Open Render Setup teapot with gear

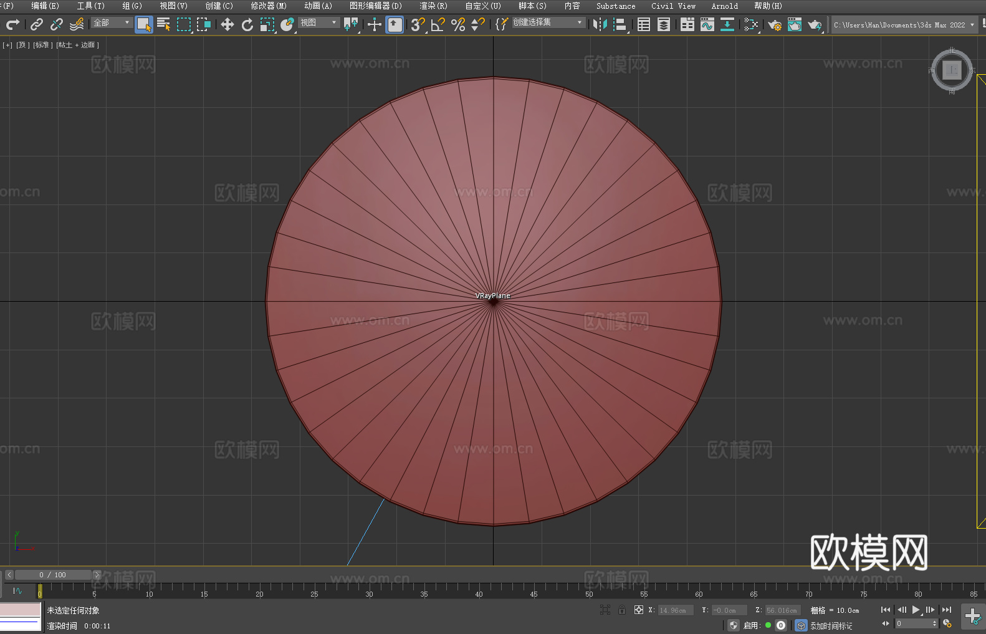click(x=775, y=24)
